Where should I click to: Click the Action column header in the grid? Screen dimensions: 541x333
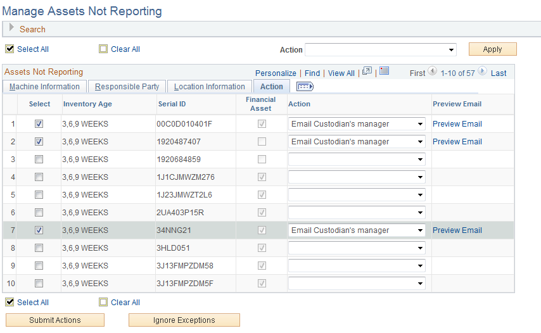click(299, 104)
